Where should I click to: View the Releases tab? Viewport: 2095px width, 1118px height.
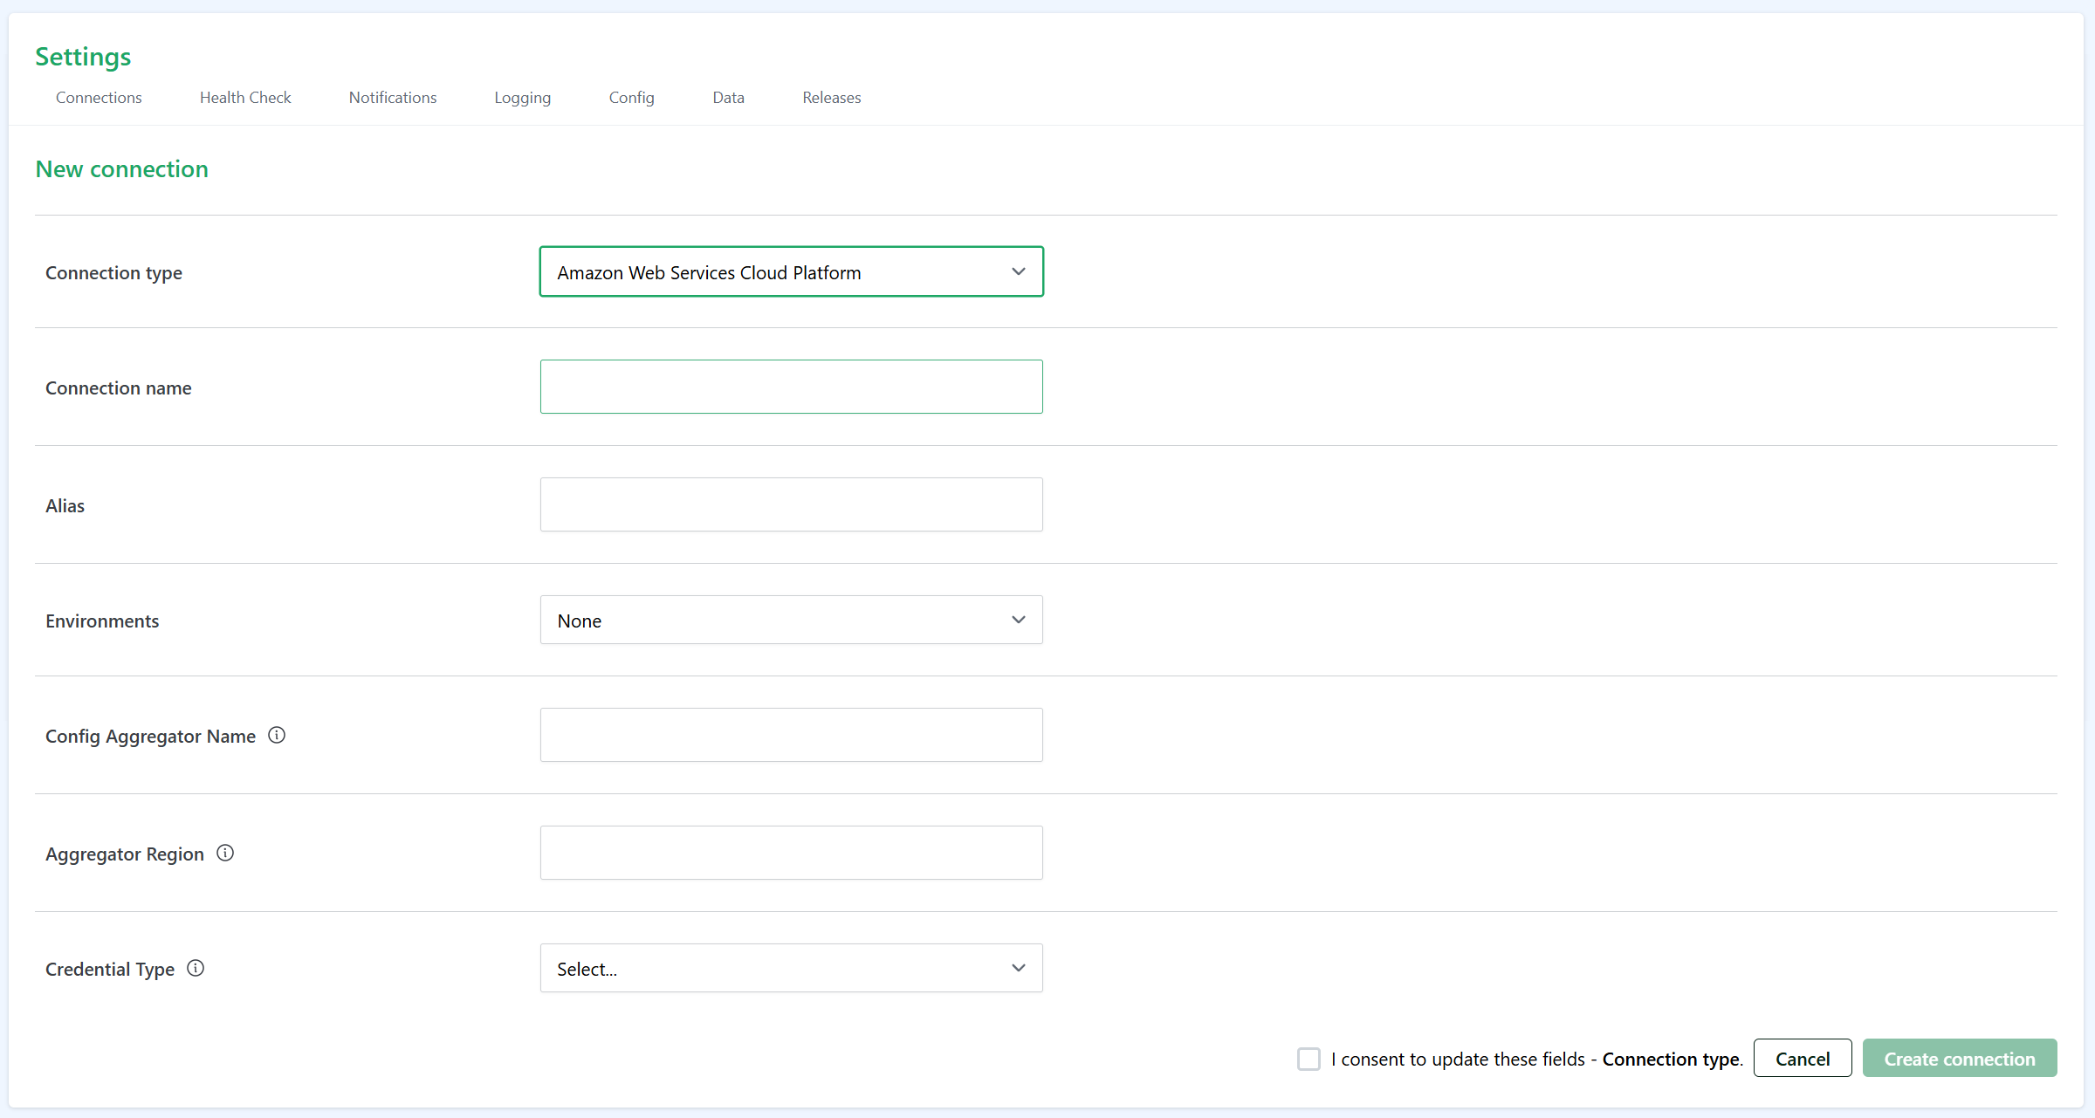[x=832, y=98]
